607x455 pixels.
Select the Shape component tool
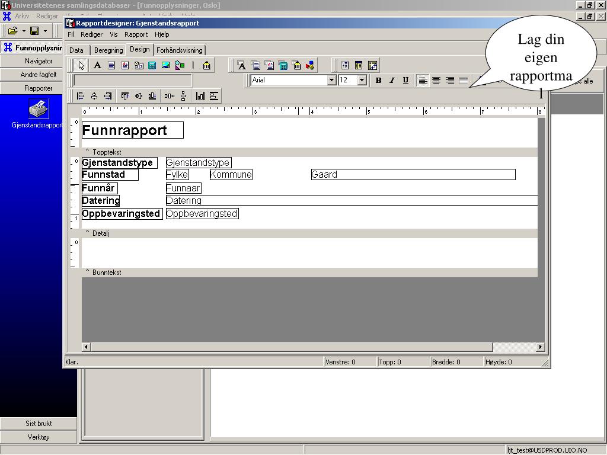[x=180, y=65]
